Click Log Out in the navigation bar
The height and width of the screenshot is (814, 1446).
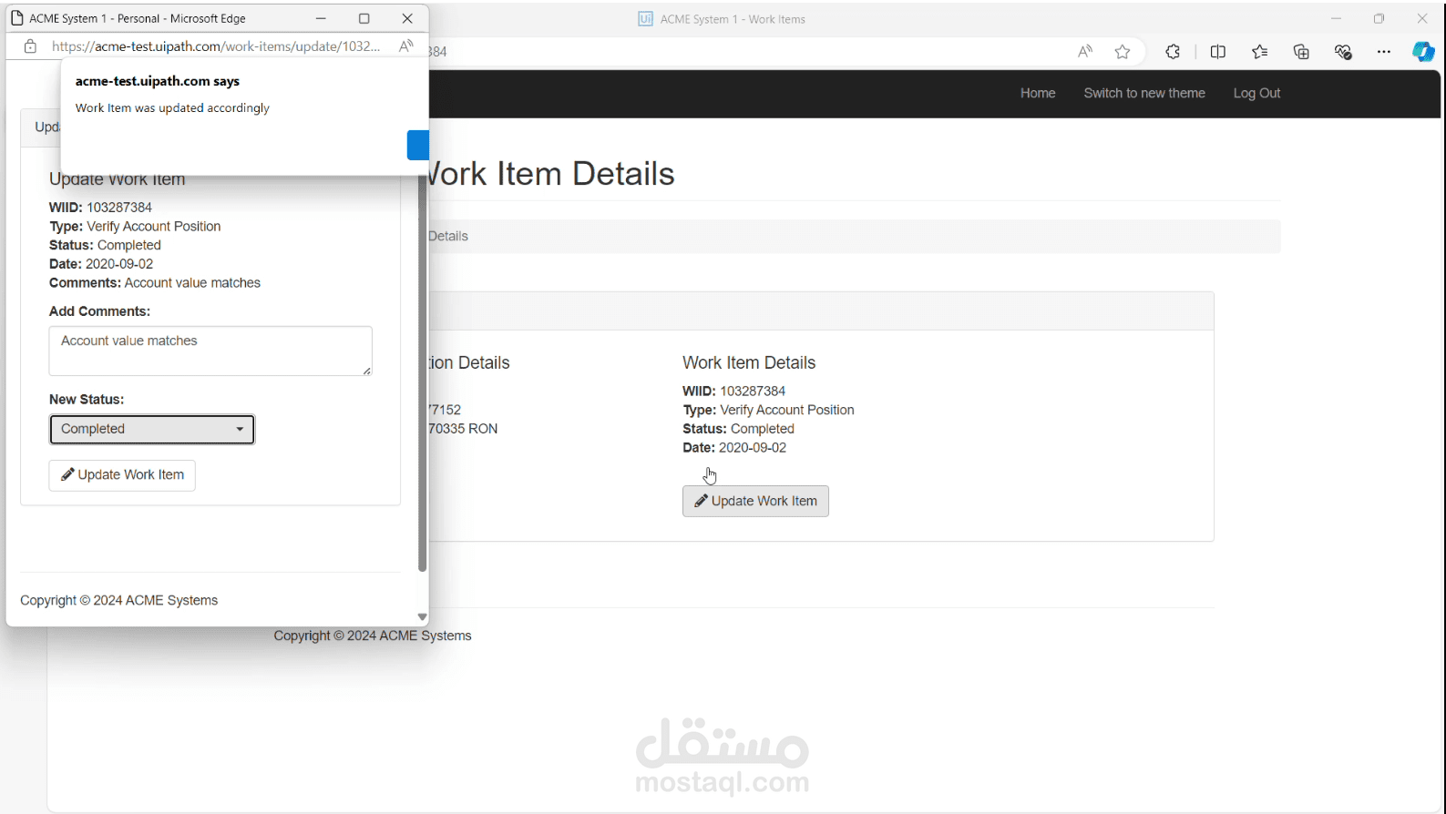[x=1256, y=93]
